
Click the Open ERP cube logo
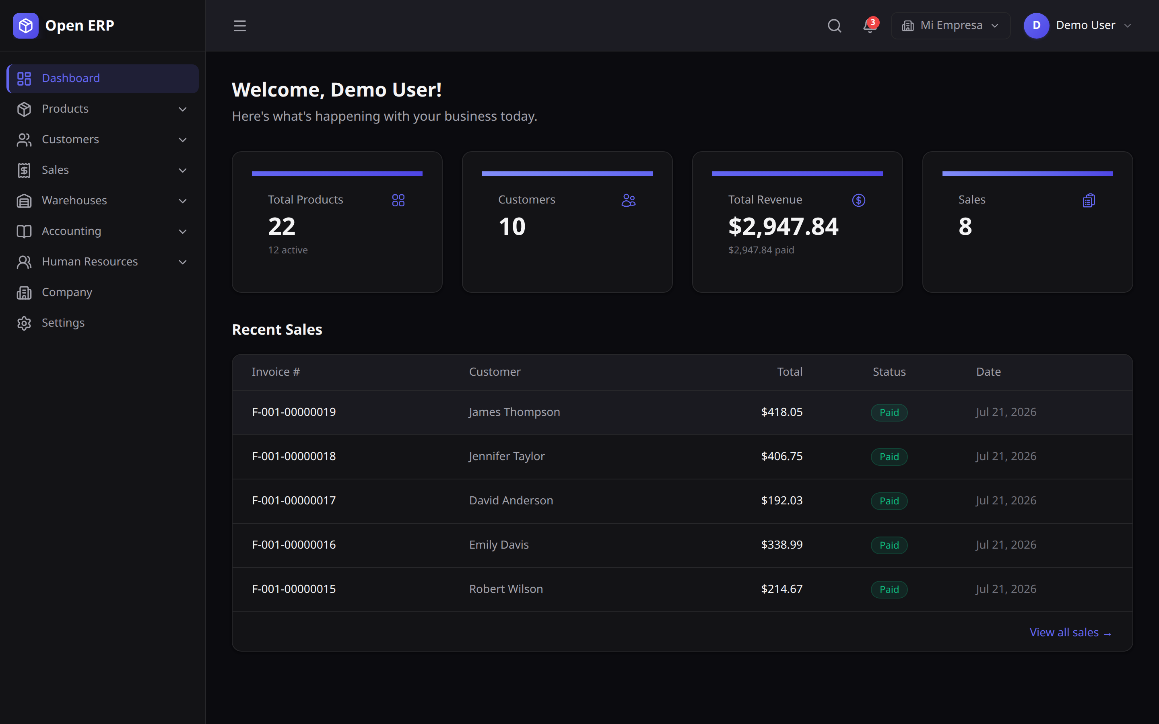25,25
